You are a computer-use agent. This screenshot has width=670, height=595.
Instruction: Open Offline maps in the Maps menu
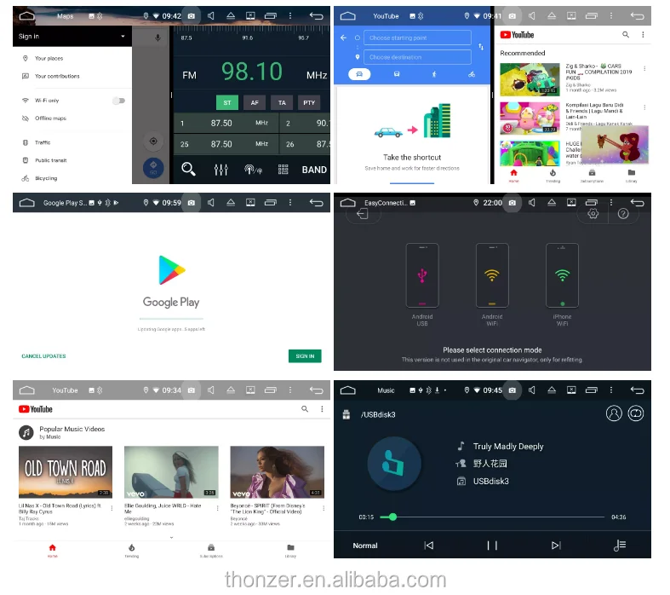[x=50, y=118]
